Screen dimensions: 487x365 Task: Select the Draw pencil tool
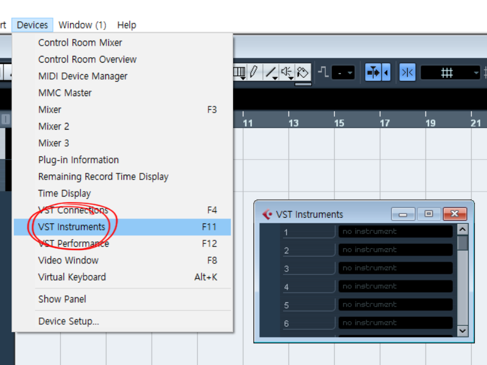tap(254, 72)
